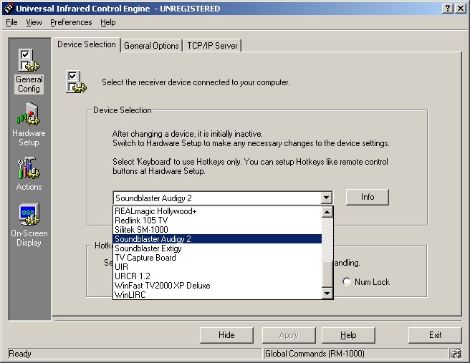470x363 pixels.
Task: Choose TV Capture Board from the list
Action: tap(217, 258)
